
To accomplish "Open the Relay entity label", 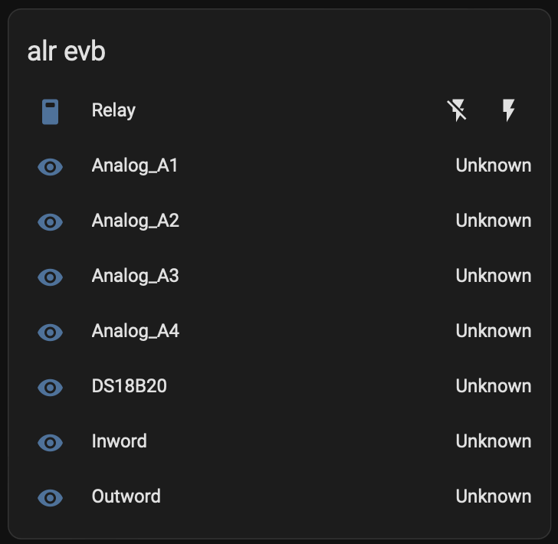I will (113, 110).
